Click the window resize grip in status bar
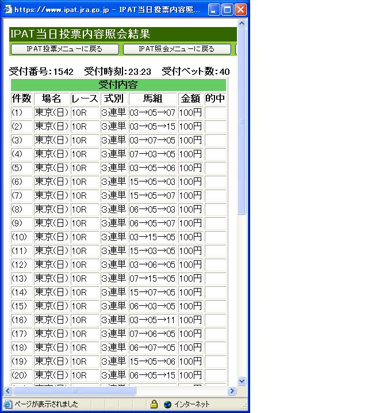This screenshot has height=413, width=368. [244, 406]
